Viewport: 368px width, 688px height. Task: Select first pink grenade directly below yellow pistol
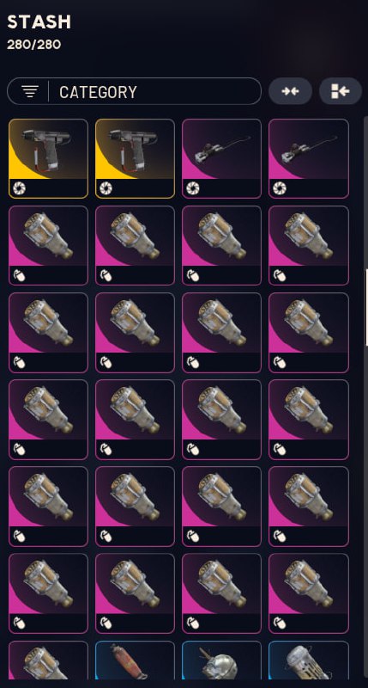click(x=48, y=245)
